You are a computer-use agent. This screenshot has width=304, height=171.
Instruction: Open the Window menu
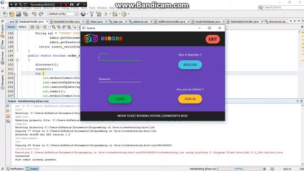pyautogui.click(x=102, y=8)
